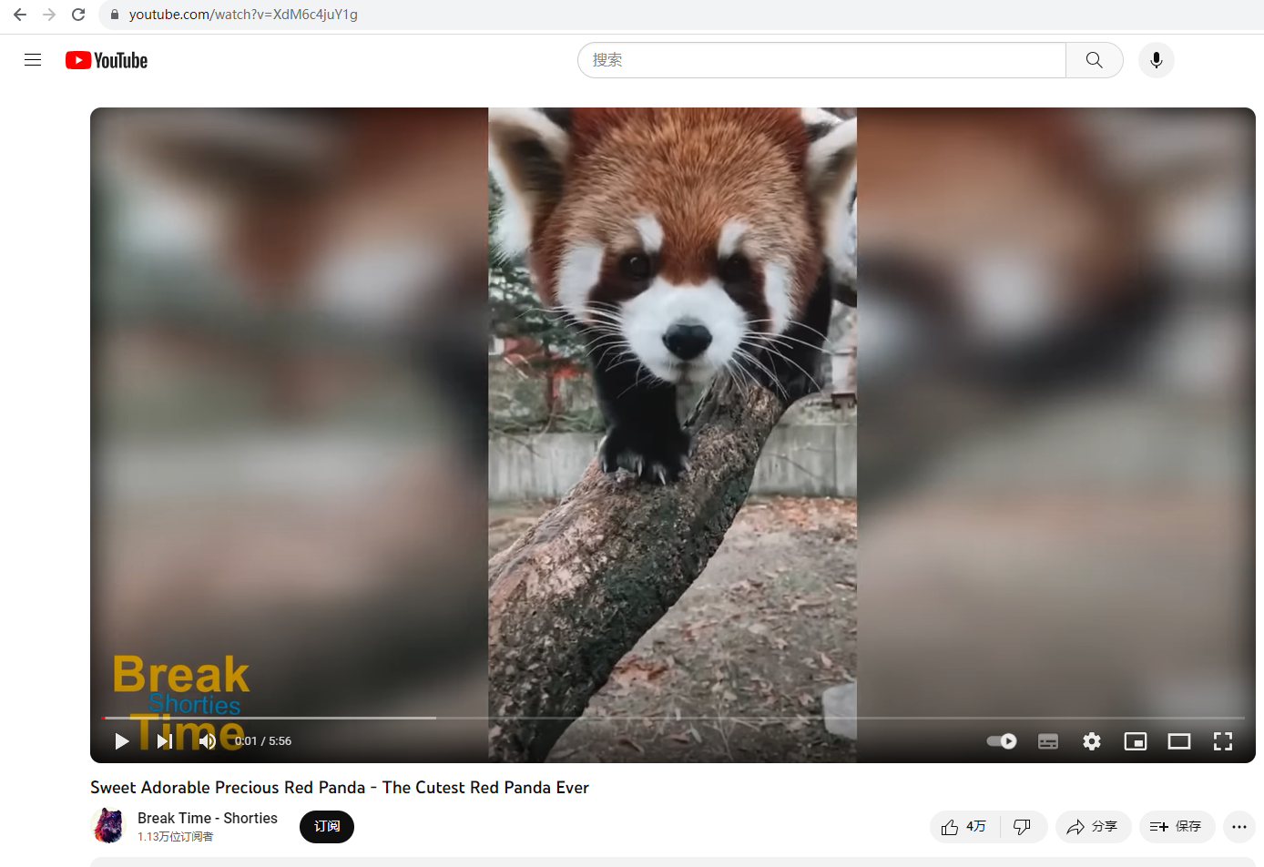The width and height of the screenshot is (1264, 867).
Task: Dislike the video
Action: pyautogui.click(x=1023, y=826)
